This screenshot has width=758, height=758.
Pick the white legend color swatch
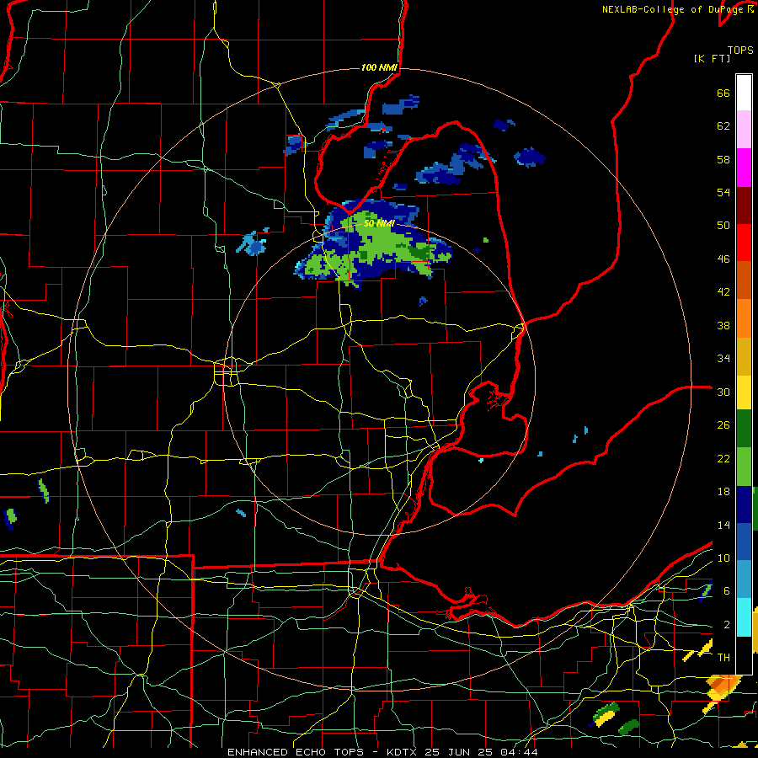tap(744, 93)
